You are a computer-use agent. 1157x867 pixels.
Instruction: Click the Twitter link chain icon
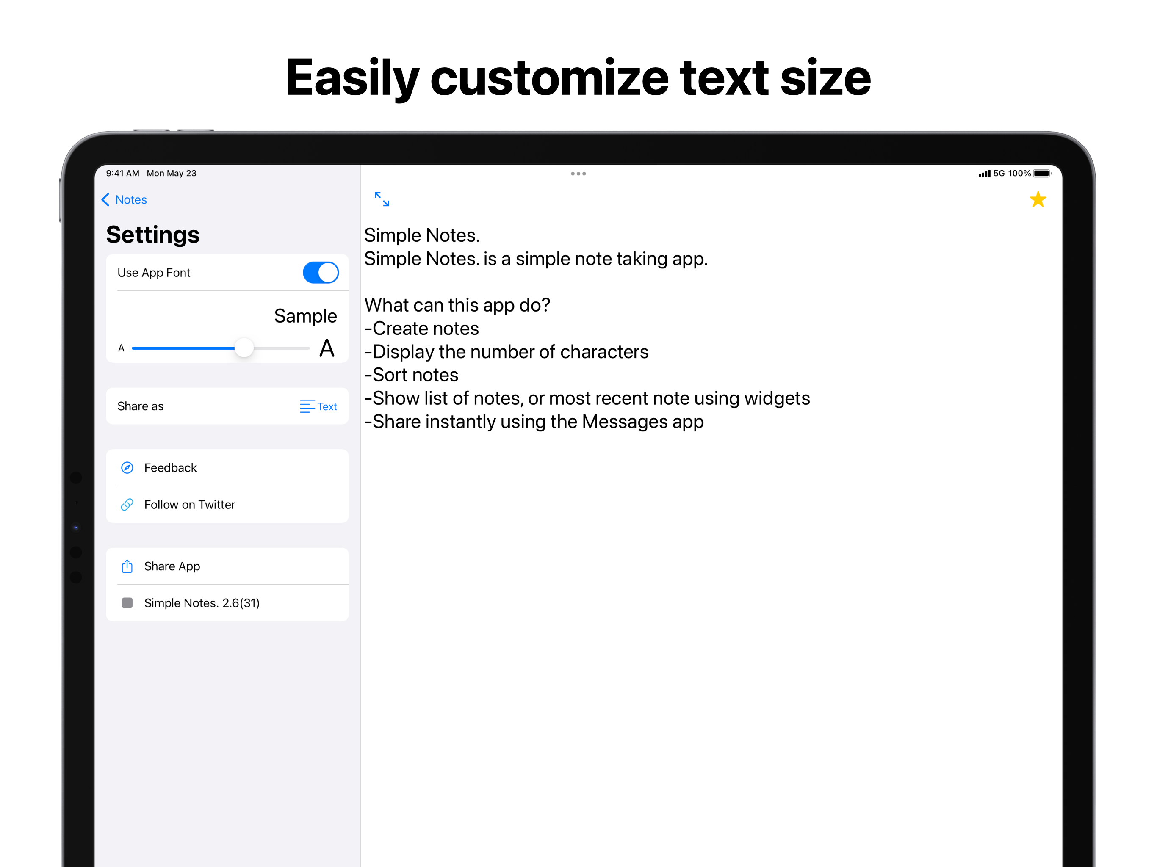[x=127, y=505]
